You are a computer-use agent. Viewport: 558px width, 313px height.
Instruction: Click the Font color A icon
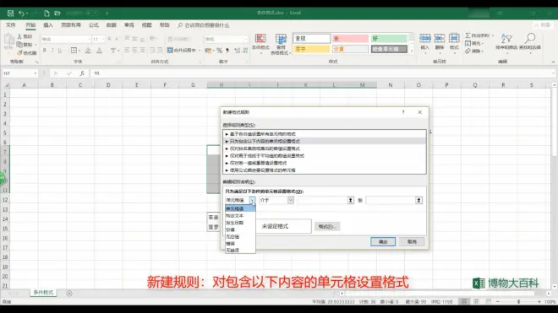99,51
